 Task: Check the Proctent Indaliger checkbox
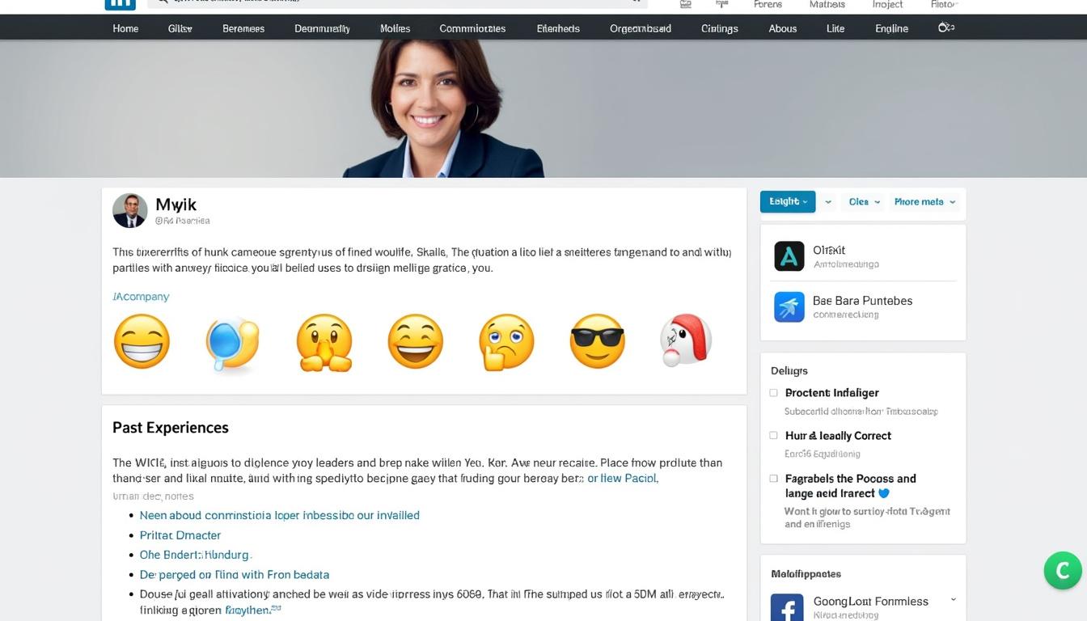coord(773,393)
